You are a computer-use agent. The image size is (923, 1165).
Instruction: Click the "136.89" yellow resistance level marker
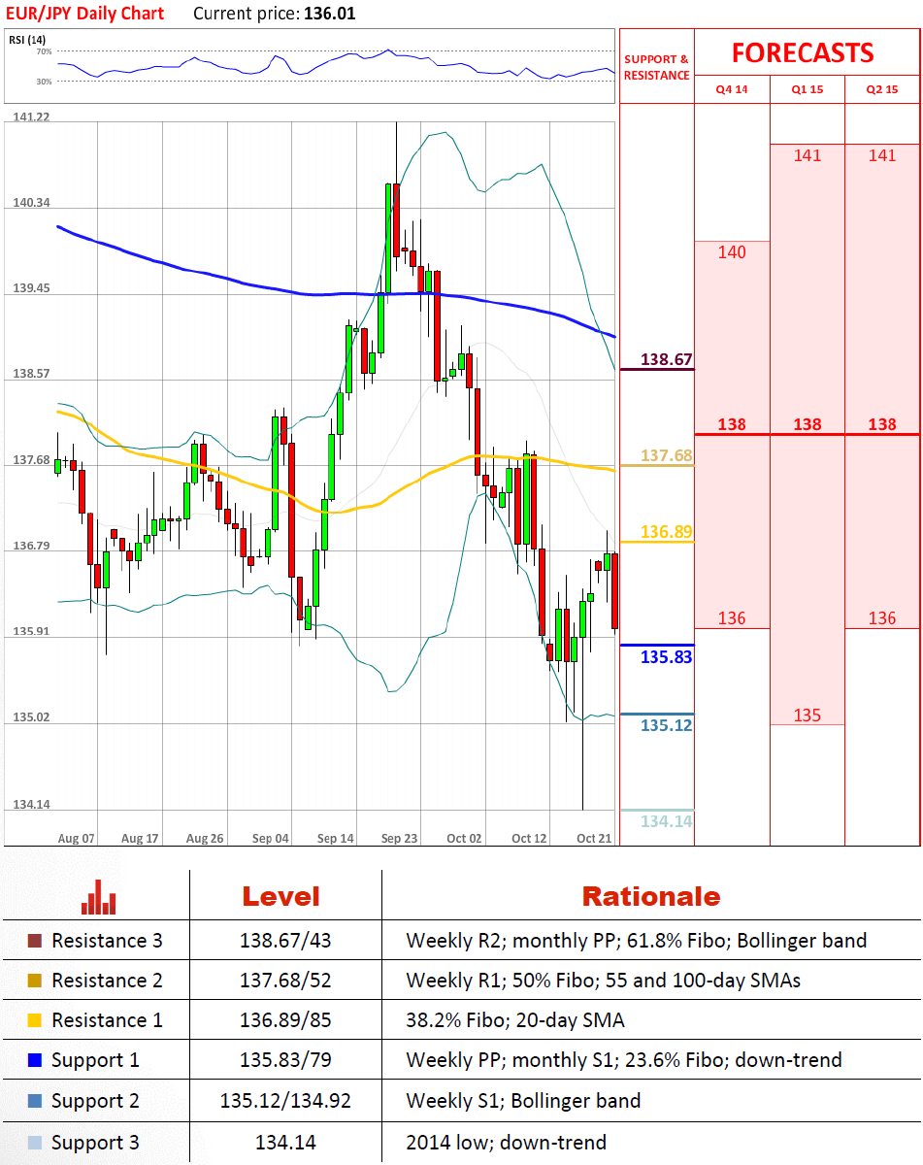pyautogui.click(x=666, y=532)
